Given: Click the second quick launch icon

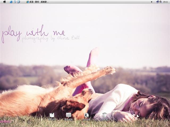Looking at the screenshot, I should point(15,2).
